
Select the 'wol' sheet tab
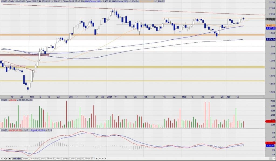(43, 159)
